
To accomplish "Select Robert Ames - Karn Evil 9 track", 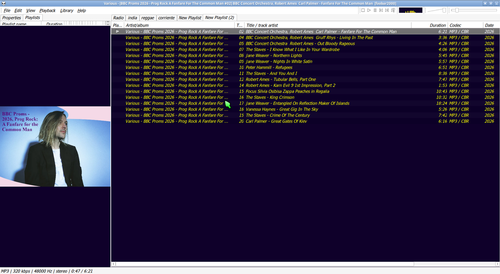I will (x=305, y=85).
